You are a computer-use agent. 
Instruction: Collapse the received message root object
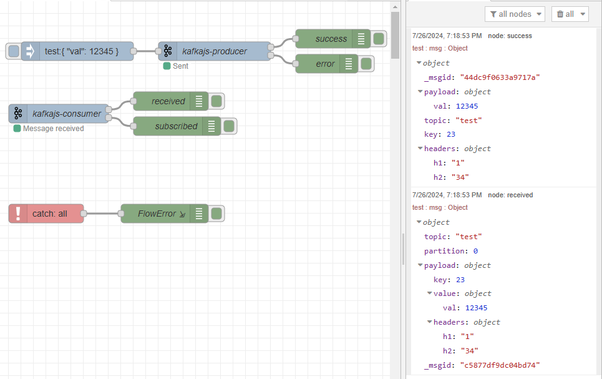pos(419,222)
